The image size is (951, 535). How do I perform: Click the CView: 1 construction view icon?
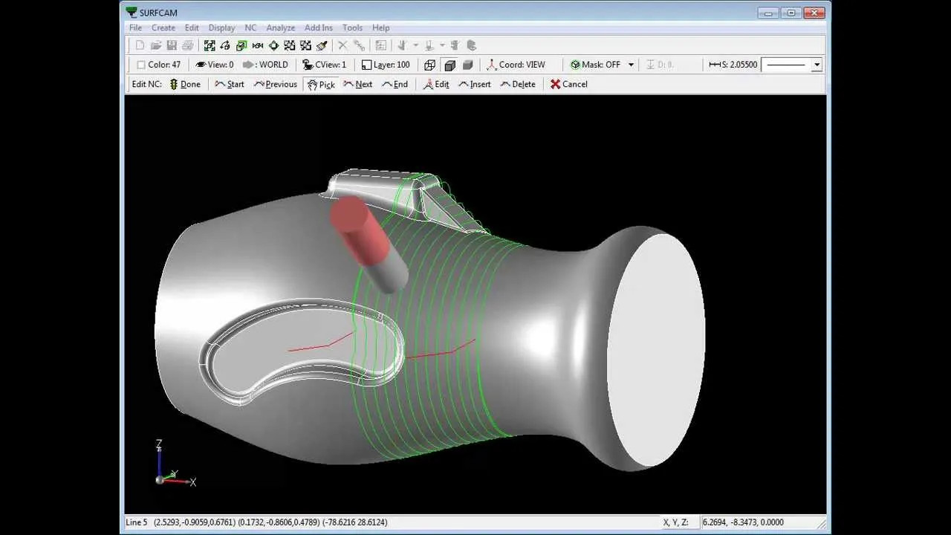click(x=324, y=65)
